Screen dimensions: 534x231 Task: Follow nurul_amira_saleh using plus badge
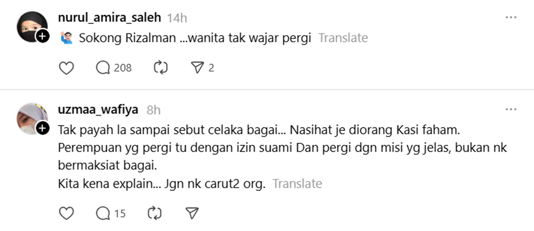coord(42,36)
